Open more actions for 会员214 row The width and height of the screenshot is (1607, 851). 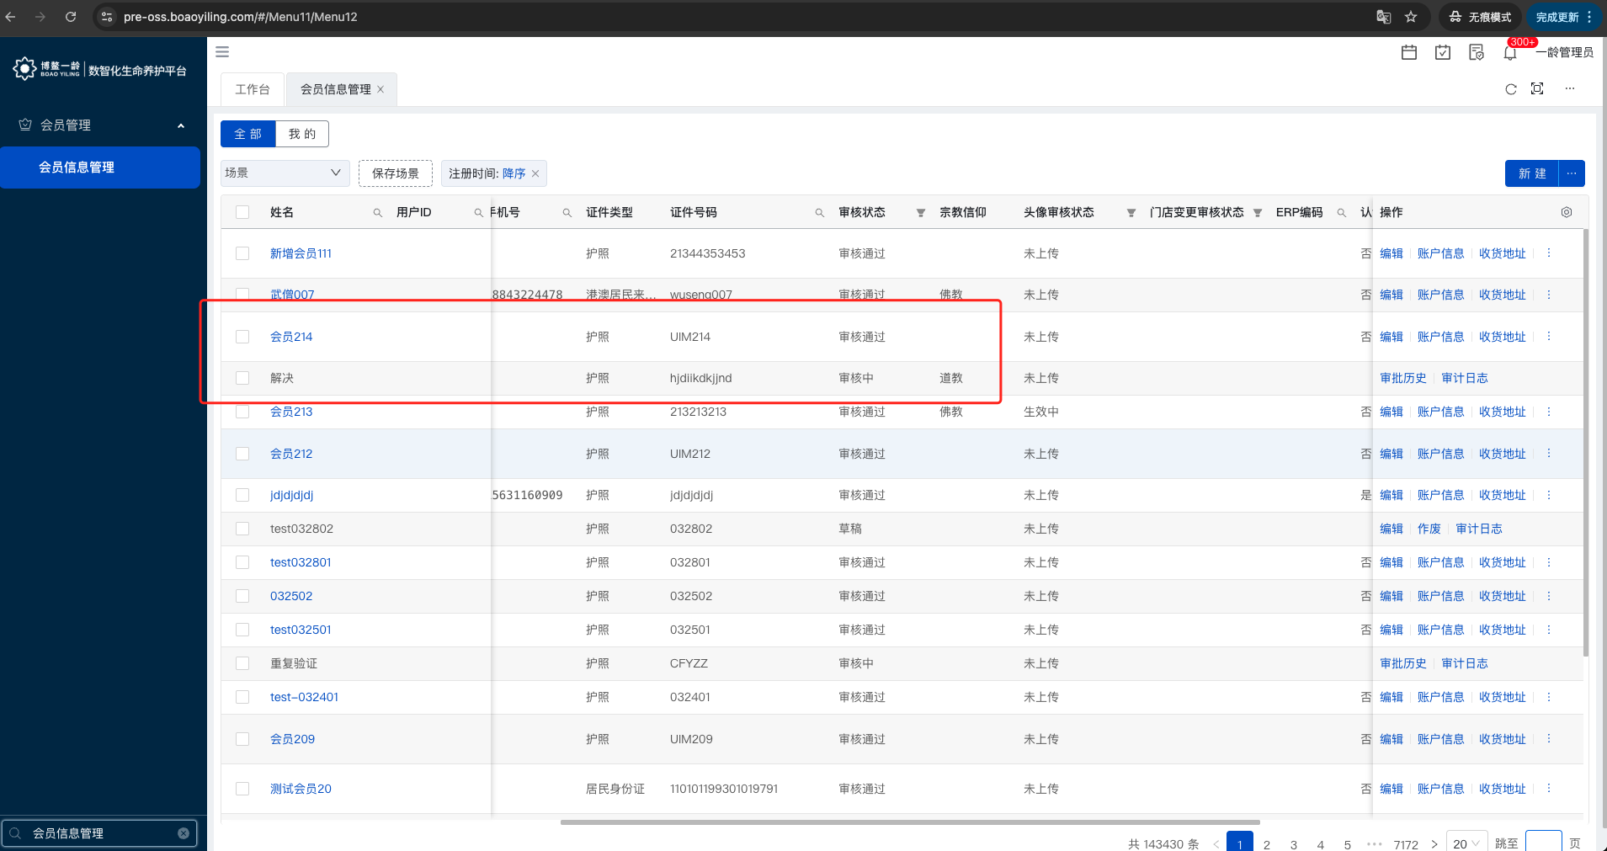click(x=1549, y=337)
